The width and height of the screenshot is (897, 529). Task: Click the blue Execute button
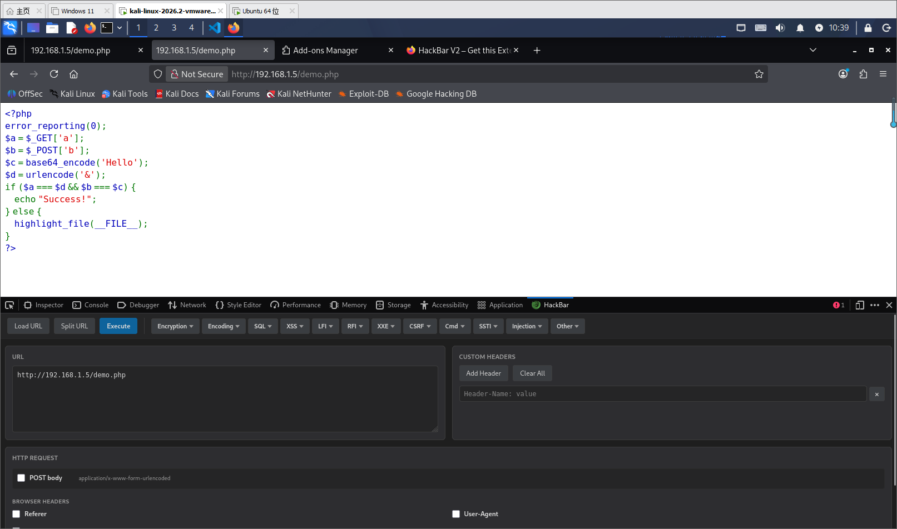click(x=118, y=326)
